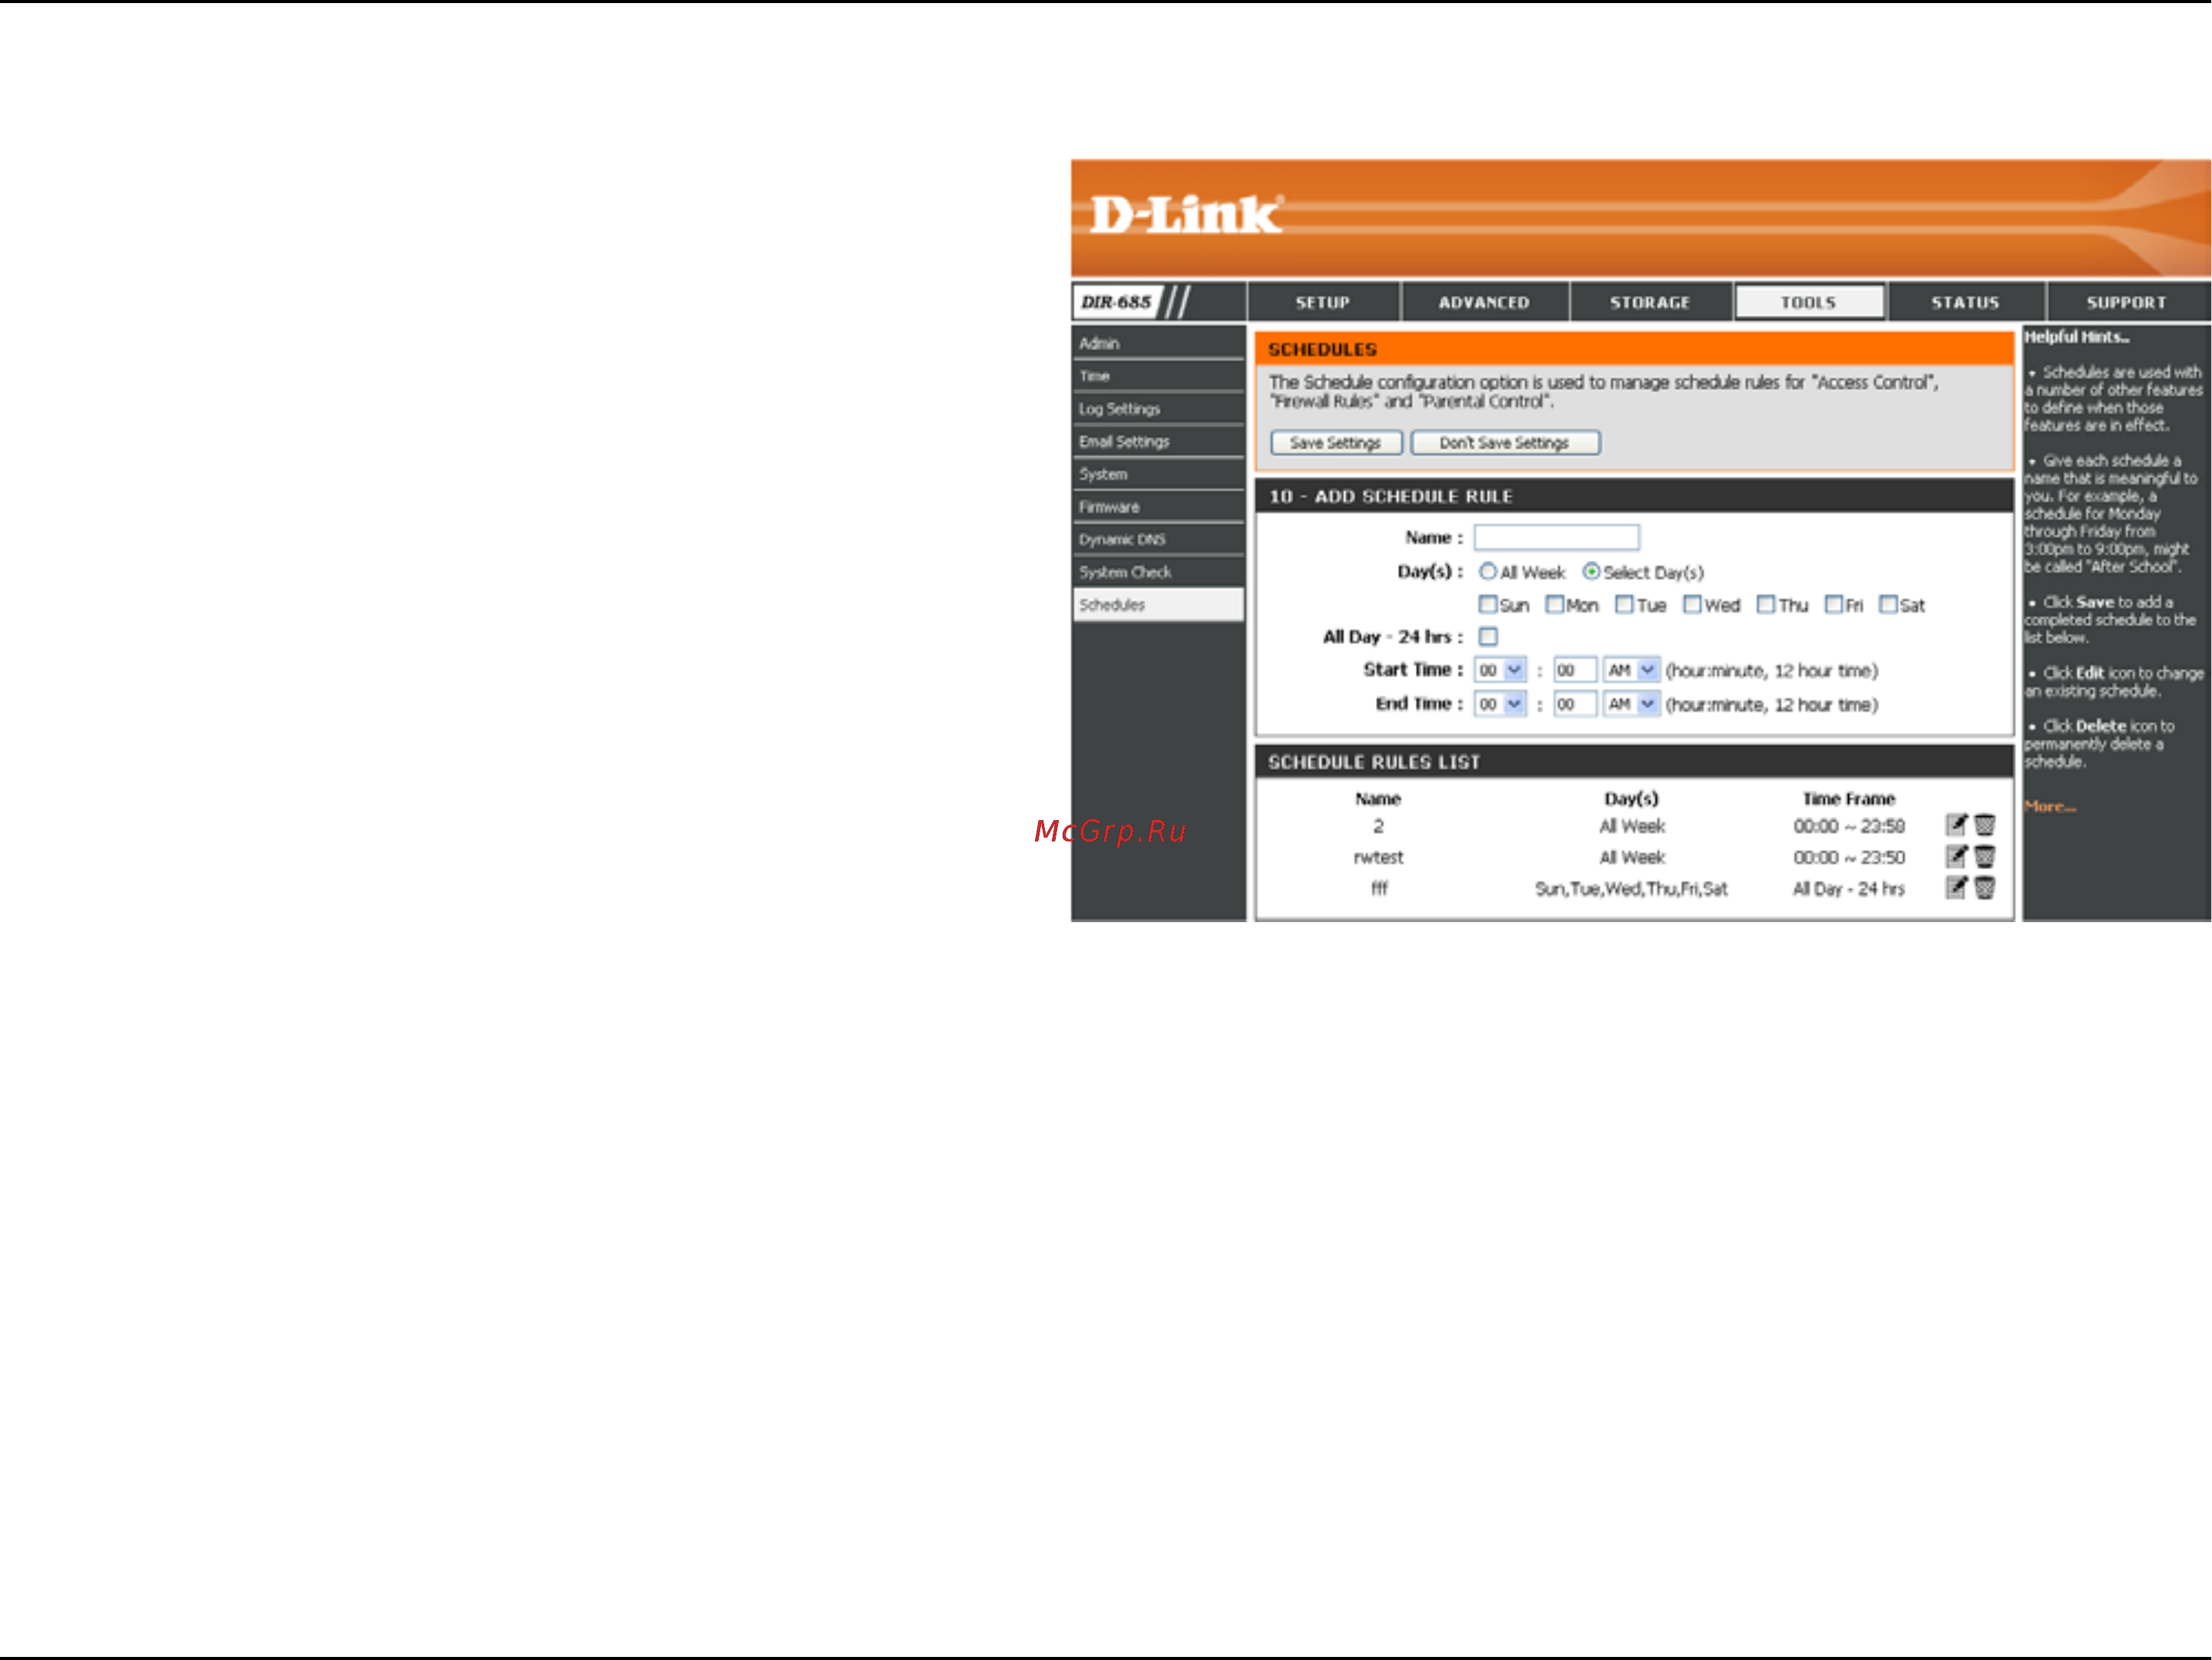Image resolution: width=2212 pixels, height=1660 pixels.
Task: Open Schedules in the sidebar
Action: 1158,605
